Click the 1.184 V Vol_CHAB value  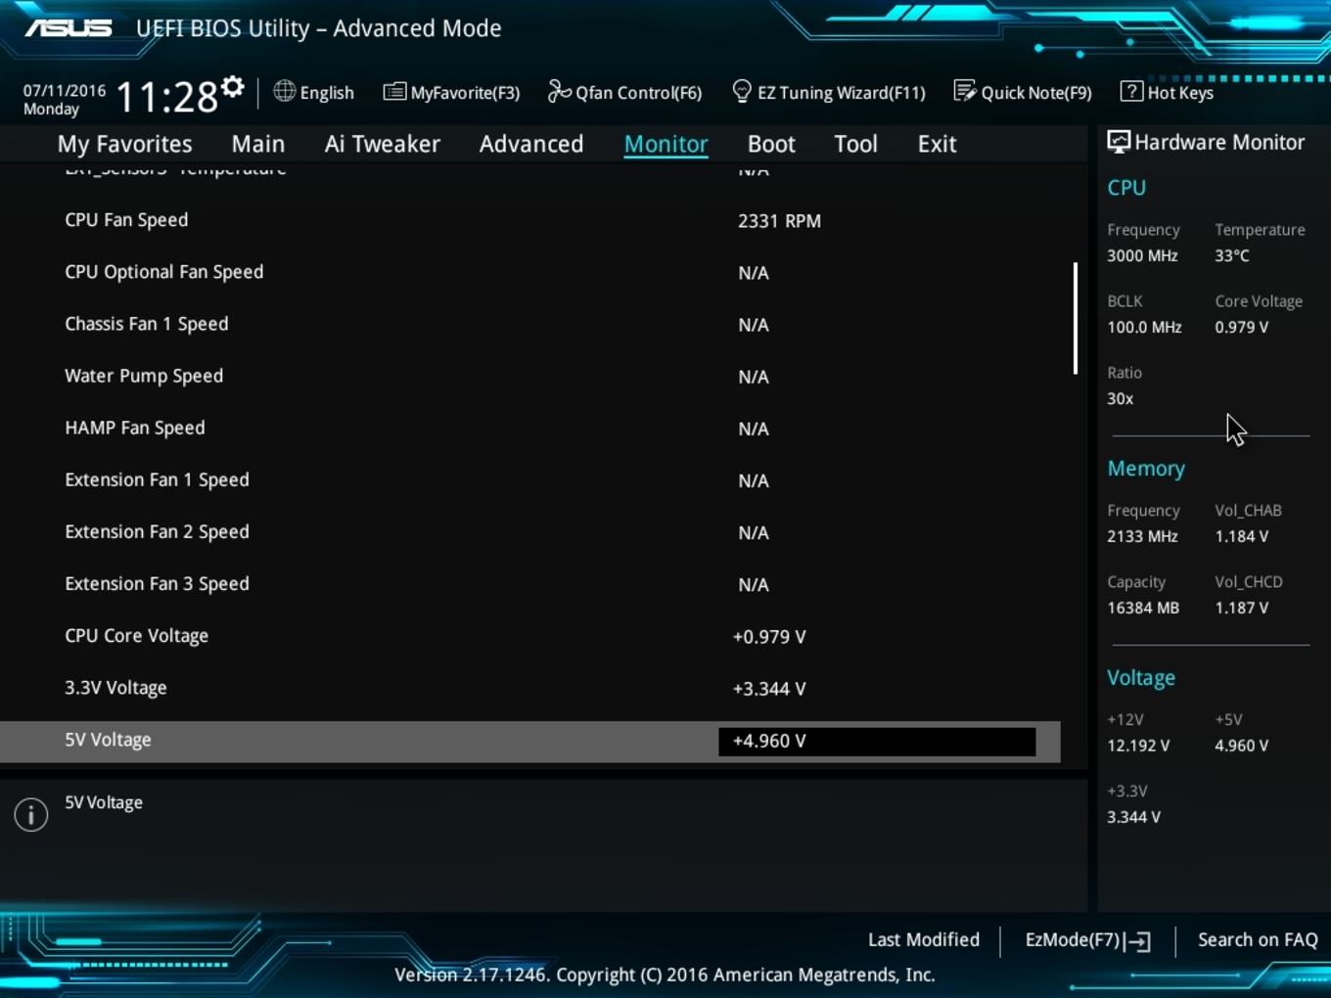click(1242, 536)
